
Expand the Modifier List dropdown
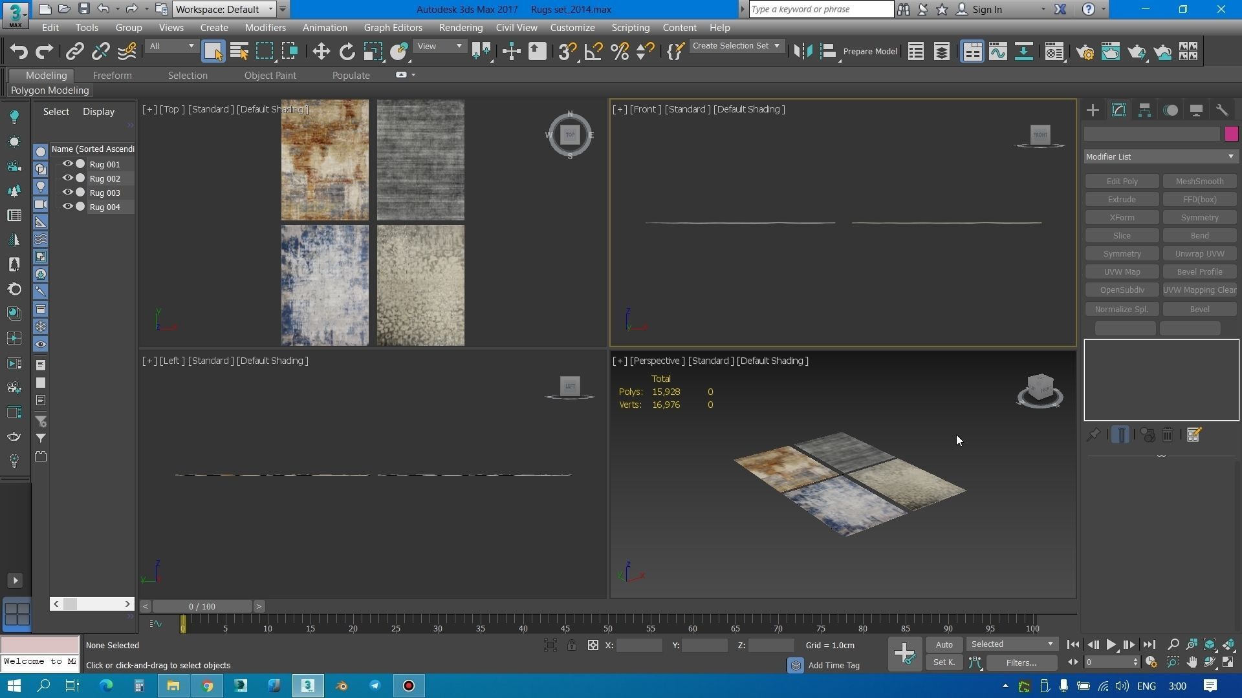tap(1160, 157)
